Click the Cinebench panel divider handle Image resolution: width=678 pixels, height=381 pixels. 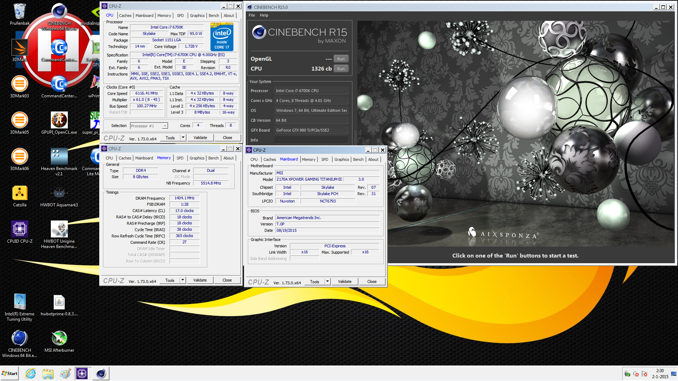tap(355, 138)
